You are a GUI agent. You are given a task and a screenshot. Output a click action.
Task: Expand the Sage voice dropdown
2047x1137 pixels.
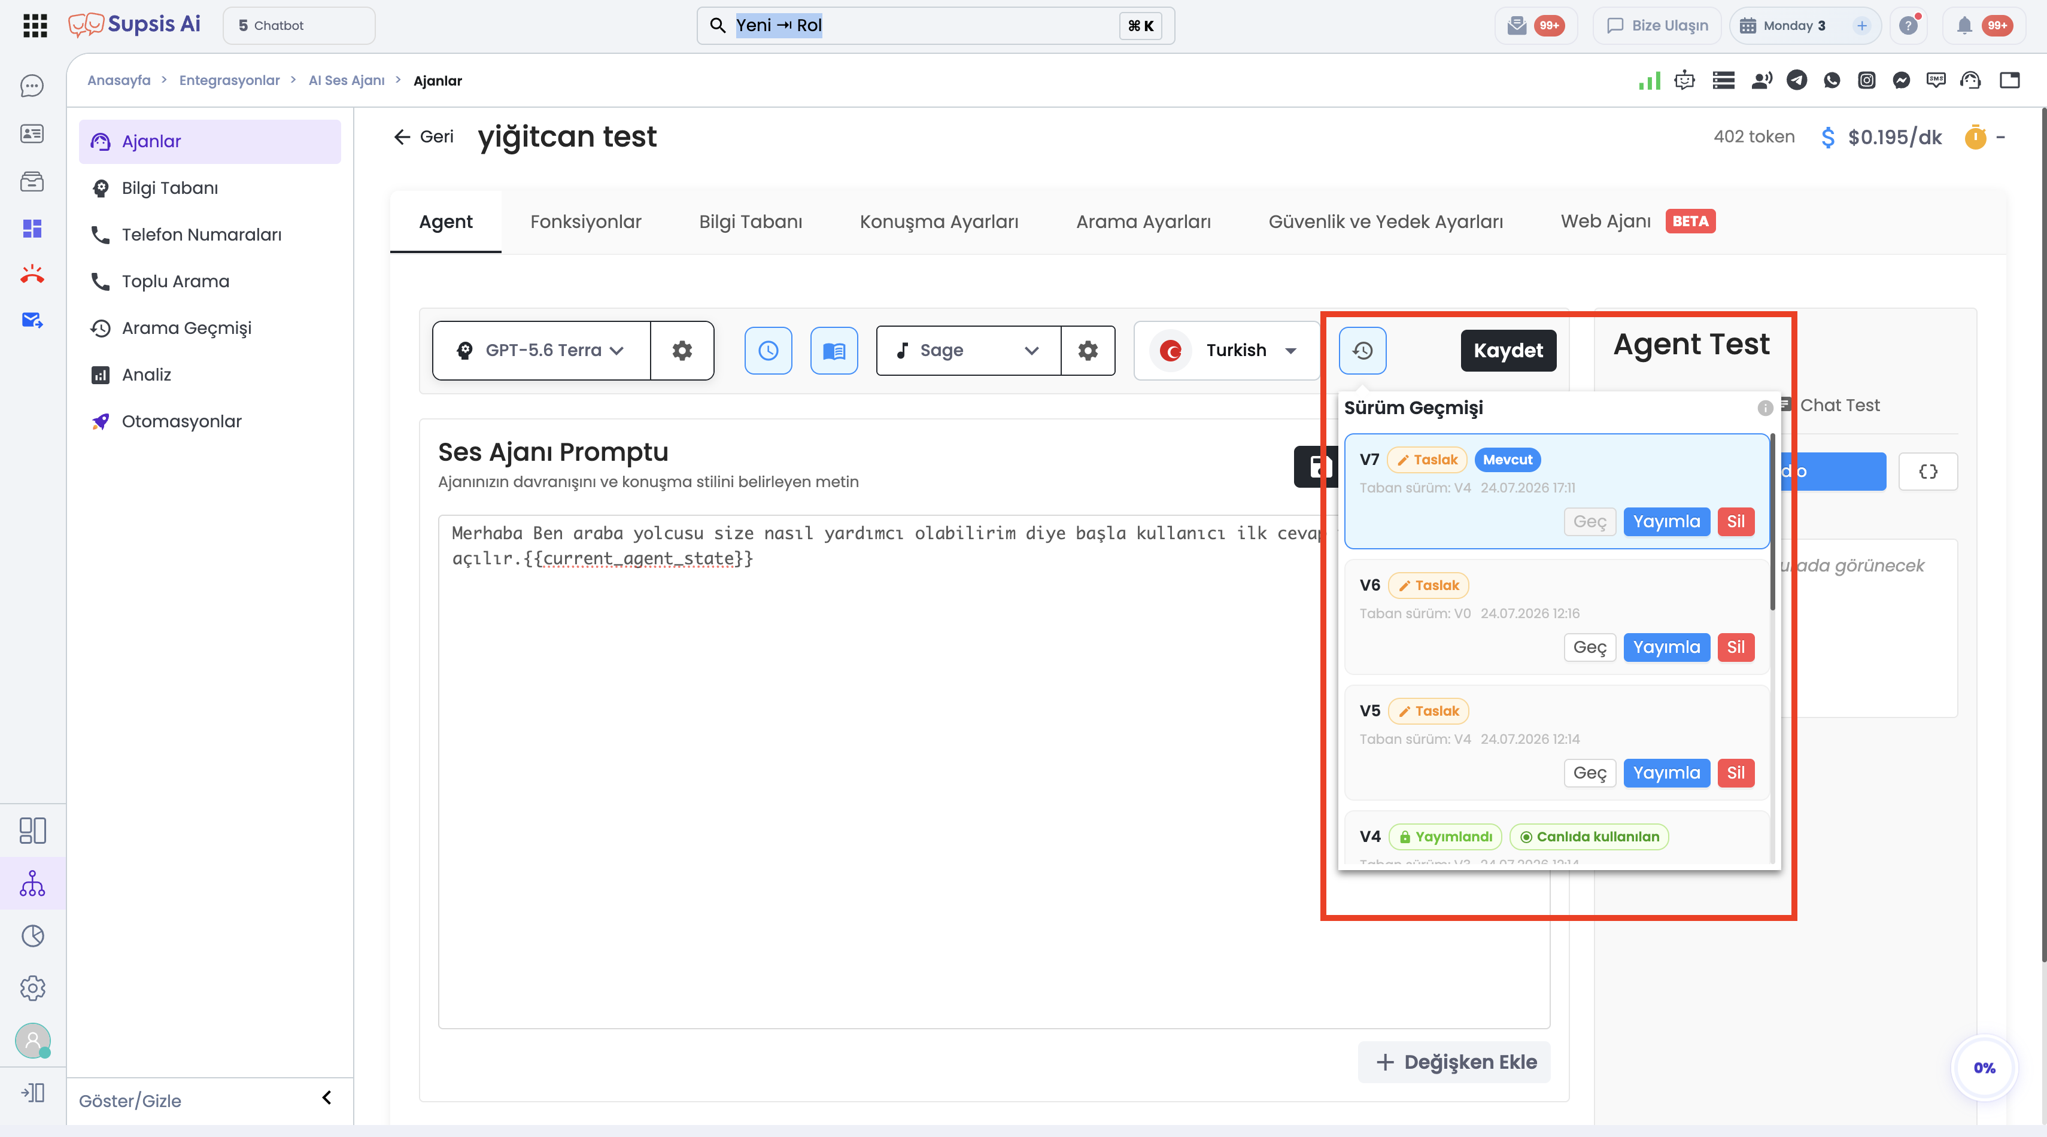pos(968,351)
